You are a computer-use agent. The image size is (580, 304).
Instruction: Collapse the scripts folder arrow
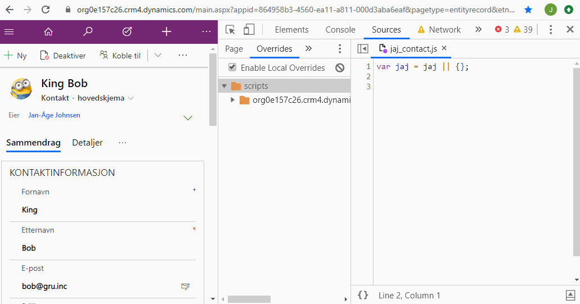click(x=224, y=86)
